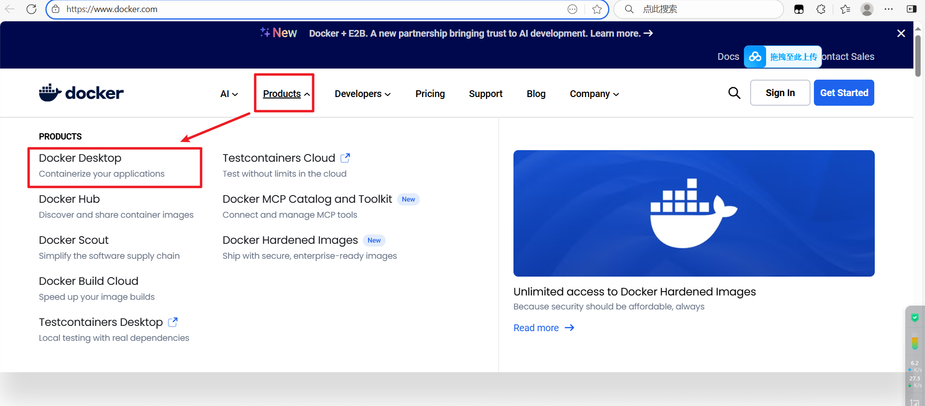Open the Support page
This screenshot has width=925, height=406.
(485, 94)
